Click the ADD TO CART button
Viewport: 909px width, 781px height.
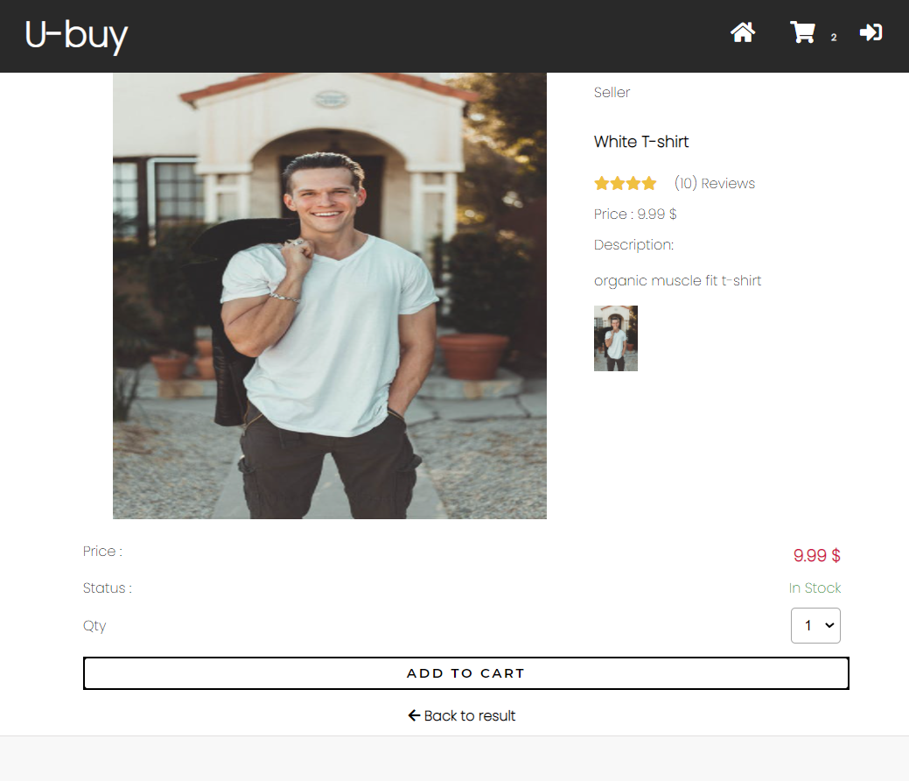465,672
